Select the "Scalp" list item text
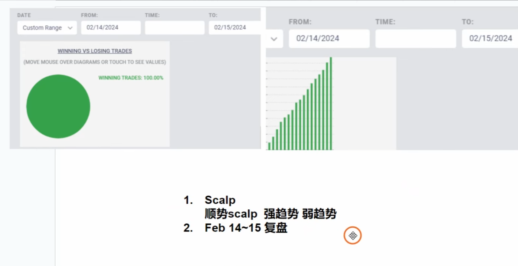Viewport: 518px width, 266px height. [220, 200]
